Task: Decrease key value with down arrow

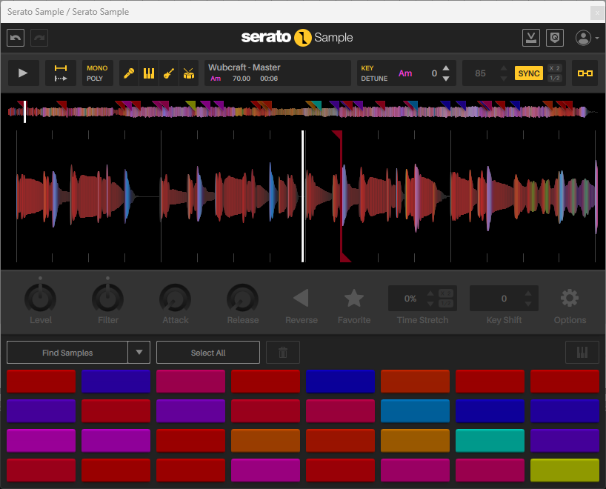Action: [446, 79]
